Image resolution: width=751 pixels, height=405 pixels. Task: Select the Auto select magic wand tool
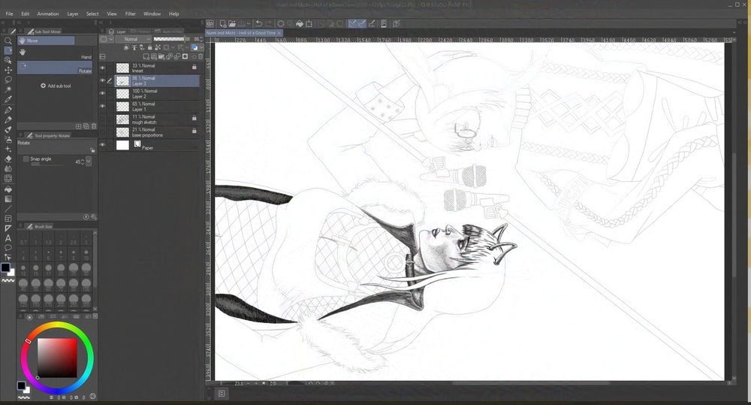(x=8, y=89)
